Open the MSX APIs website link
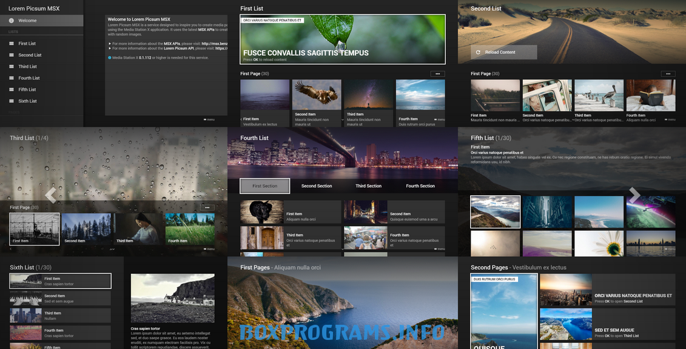This screenshot has height=349, width=686. click(214, 44)
